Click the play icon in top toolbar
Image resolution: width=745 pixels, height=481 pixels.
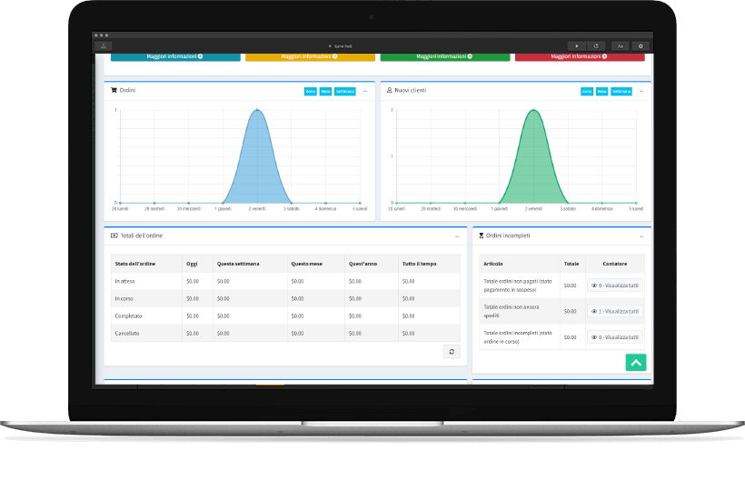pyautogui.click(x=577, y=45)
